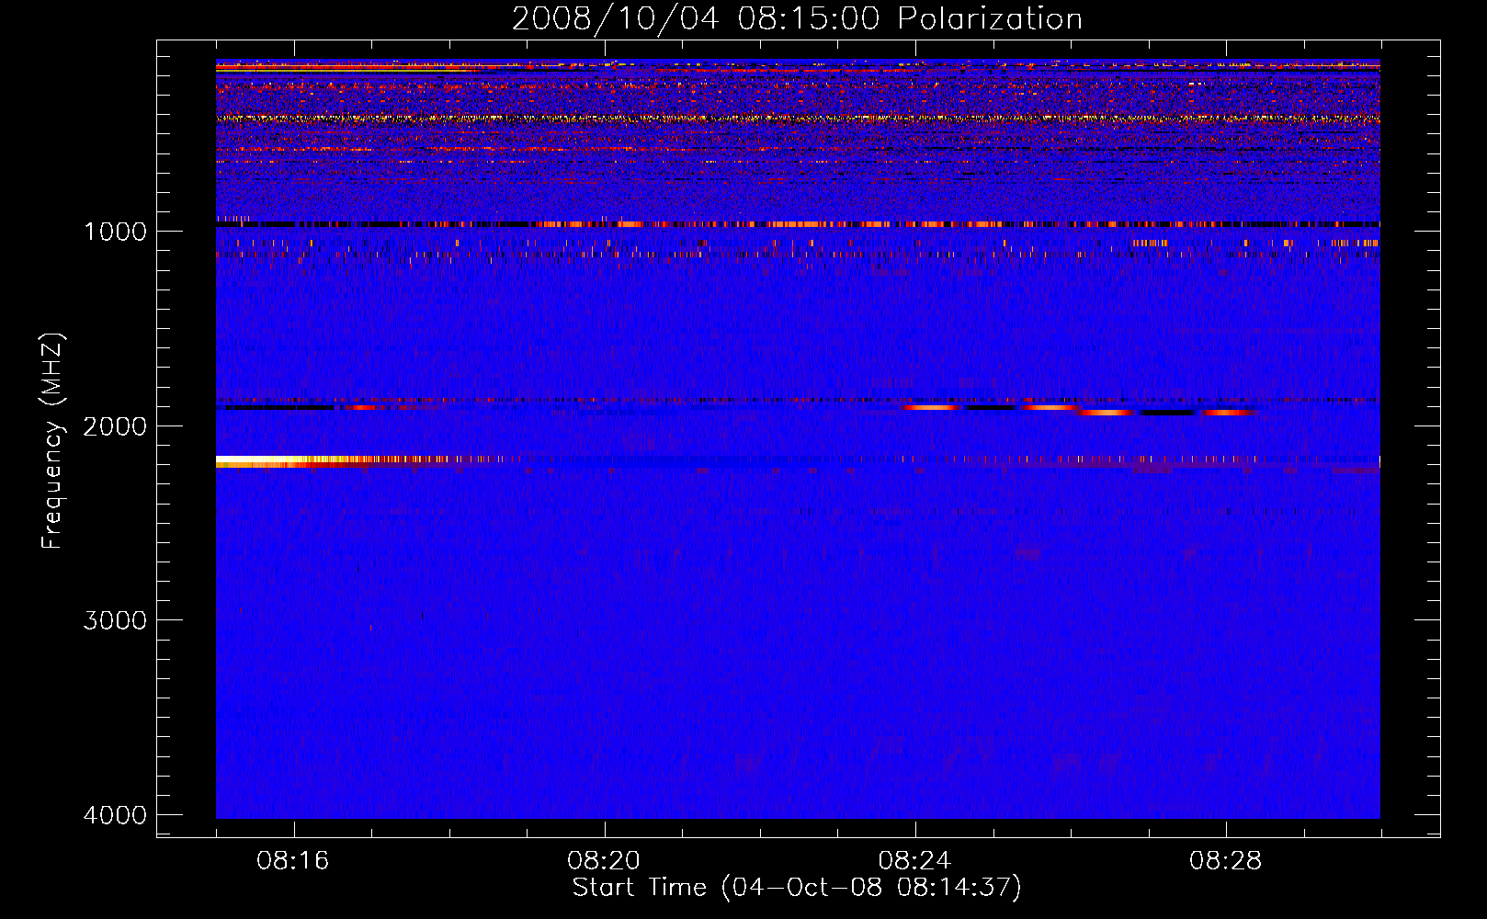Viewport: 1487px width, 919px height.
Task: Click the plot title '2008/10/04 08:15:00 Polarization'
Action: point(797,19)
